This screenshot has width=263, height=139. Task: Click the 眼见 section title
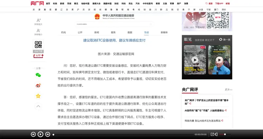click(188, 39)
